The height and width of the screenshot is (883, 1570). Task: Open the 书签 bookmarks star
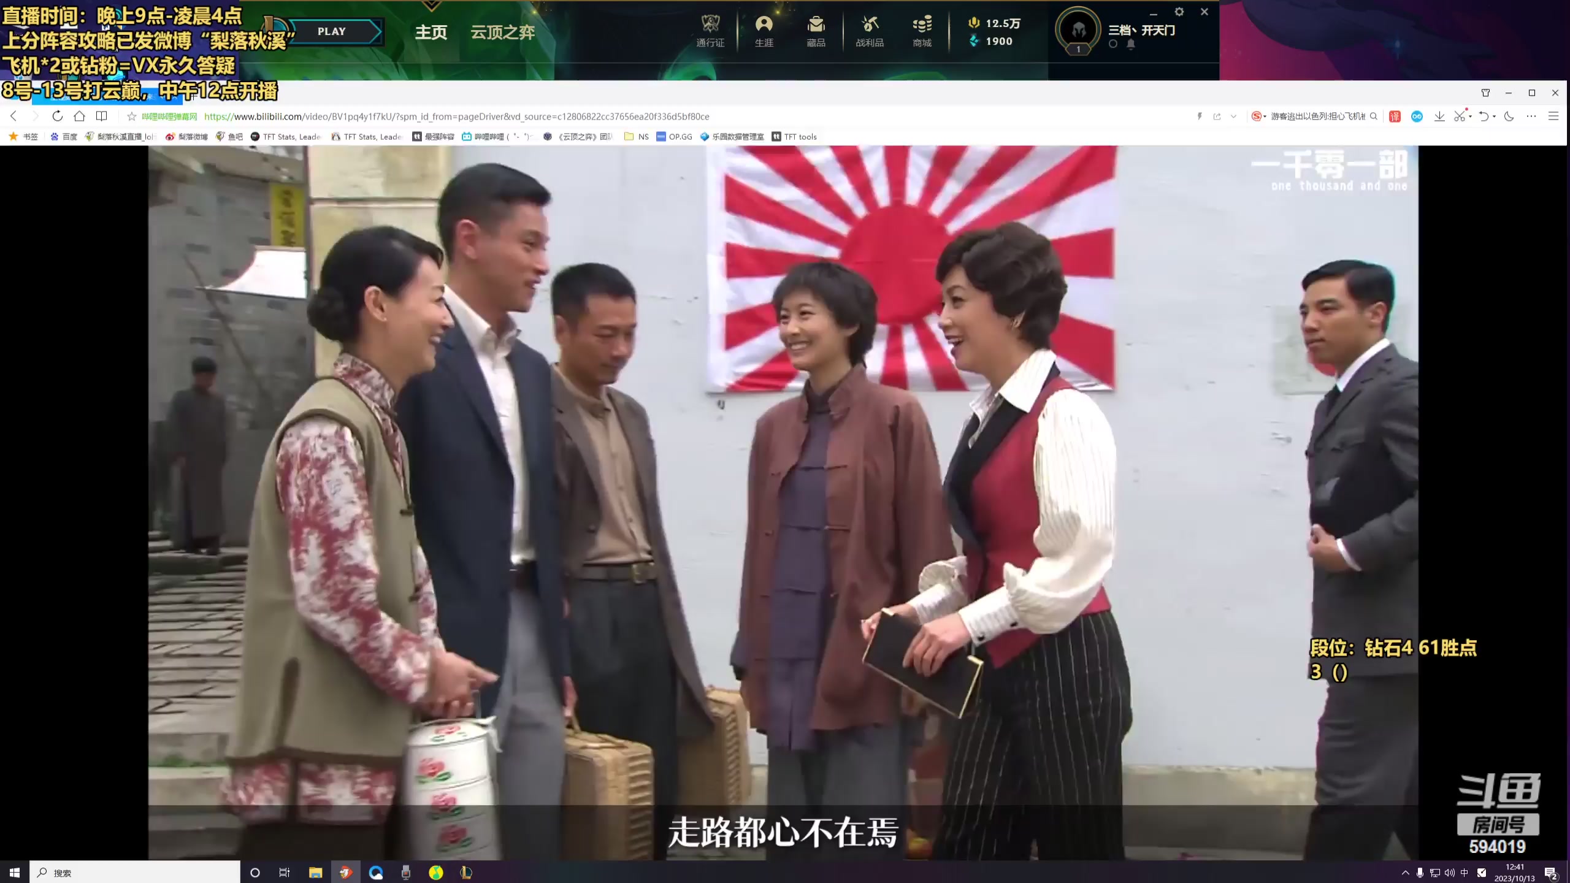click(x=23, y=137)
